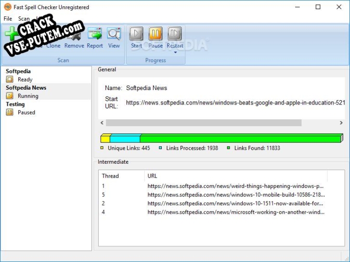350x262 pixels.
Task: Click the cyan progress bar segment
Action: click(x=125, y=139)
